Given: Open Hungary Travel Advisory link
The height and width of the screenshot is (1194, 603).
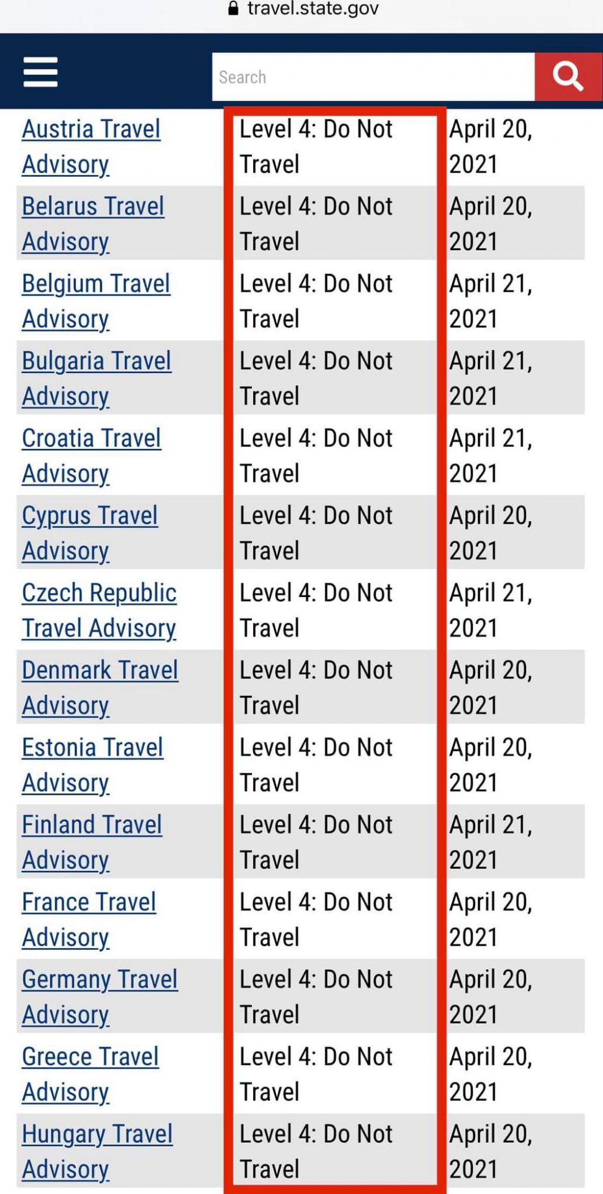Looking at the screenshot, I should coord(97,1134).
